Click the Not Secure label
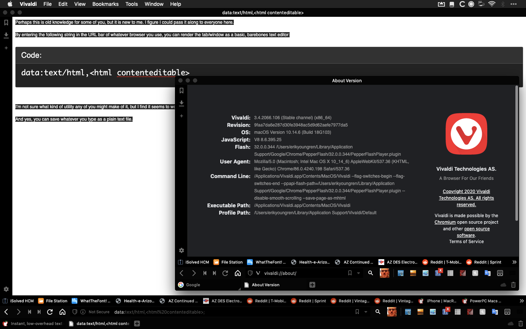The image size is (526, 329). [x=99, y=312]
